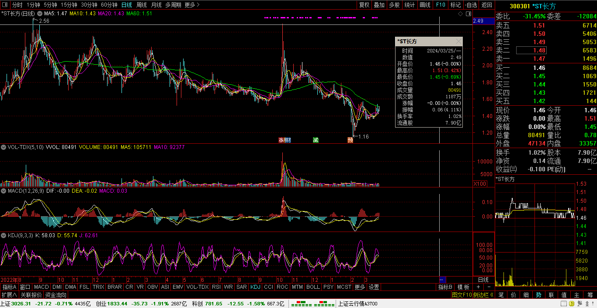The image size is (597, 308).
Task: Click the 卖二 price 1.48 box
Action: 531,50
